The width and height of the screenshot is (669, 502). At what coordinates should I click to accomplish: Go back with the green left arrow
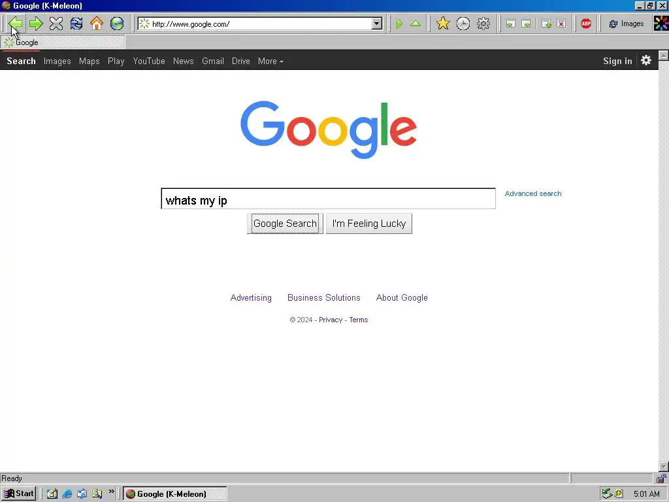tap(16, 24)
